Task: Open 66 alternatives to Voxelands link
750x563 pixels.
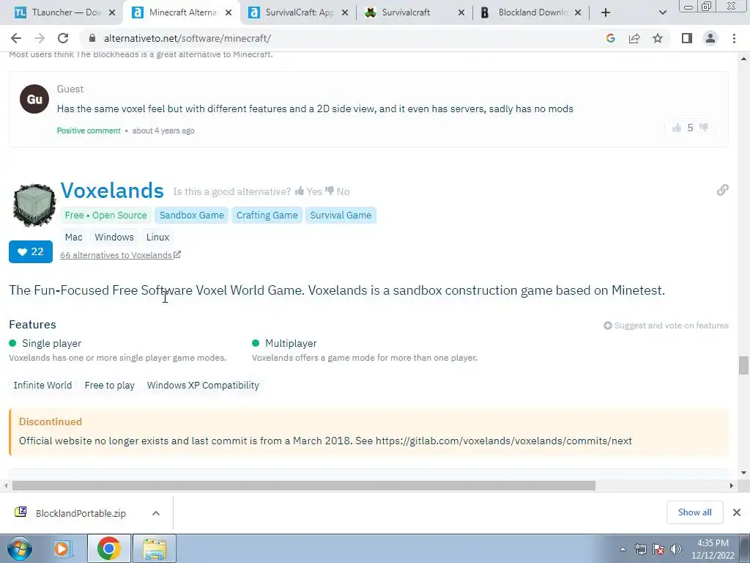Action: tap(120, 255)
